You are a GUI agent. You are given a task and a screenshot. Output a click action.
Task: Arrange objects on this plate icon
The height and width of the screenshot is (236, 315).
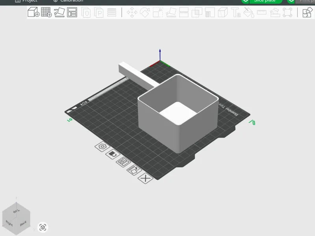tap(123, 162)
